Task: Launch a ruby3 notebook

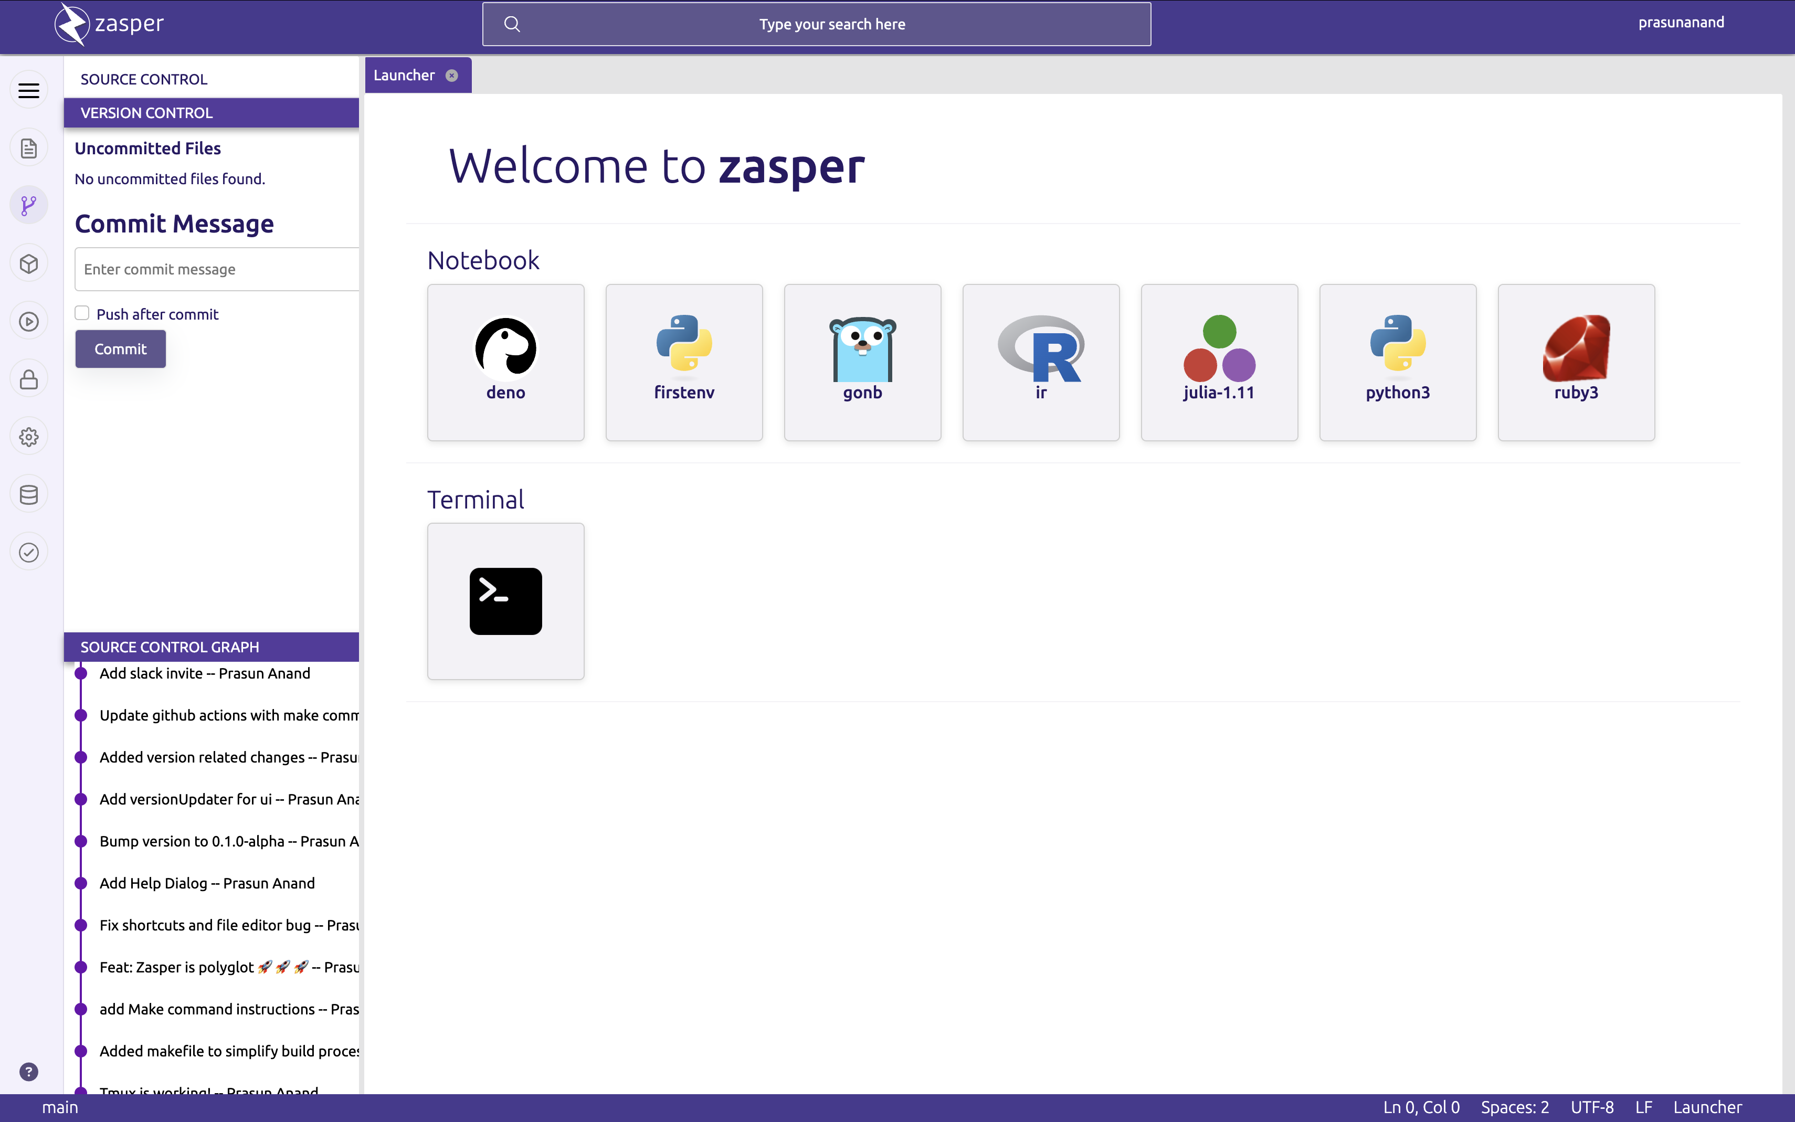Action: (x=1576, y=362)
